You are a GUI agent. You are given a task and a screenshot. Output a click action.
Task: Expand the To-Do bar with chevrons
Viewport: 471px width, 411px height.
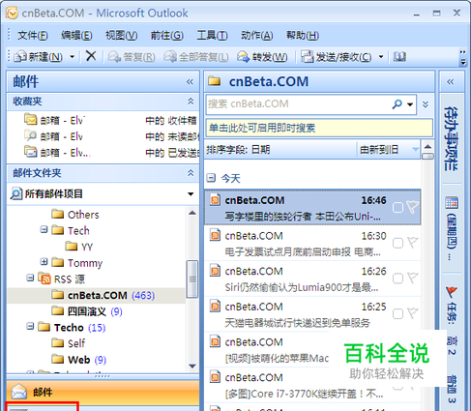pyautogui.click(x=451, y=82)
